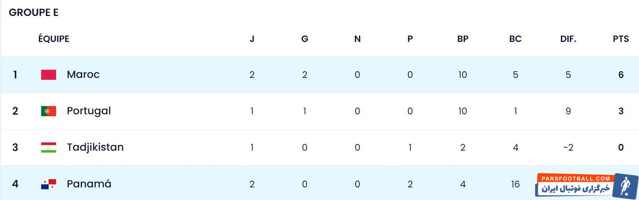
Task: Click the Panama flag icon
Action: click(x=48, y=184)
